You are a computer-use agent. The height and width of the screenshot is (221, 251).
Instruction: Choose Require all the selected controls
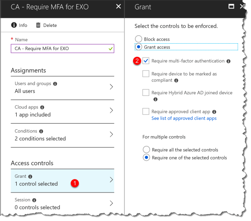click(146, 150)
